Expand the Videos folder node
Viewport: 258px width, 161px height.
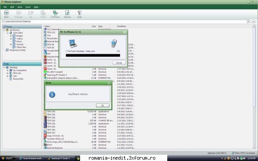pyautogui.click(x=11, y=39)
